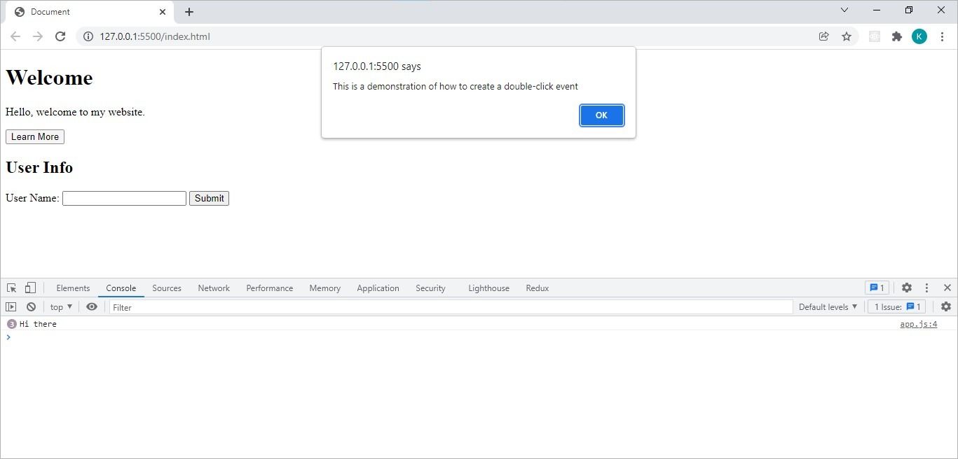This screenshot has width=958, height=459.
Task: Open site info icon in address bar
Action: coord(88,36)
